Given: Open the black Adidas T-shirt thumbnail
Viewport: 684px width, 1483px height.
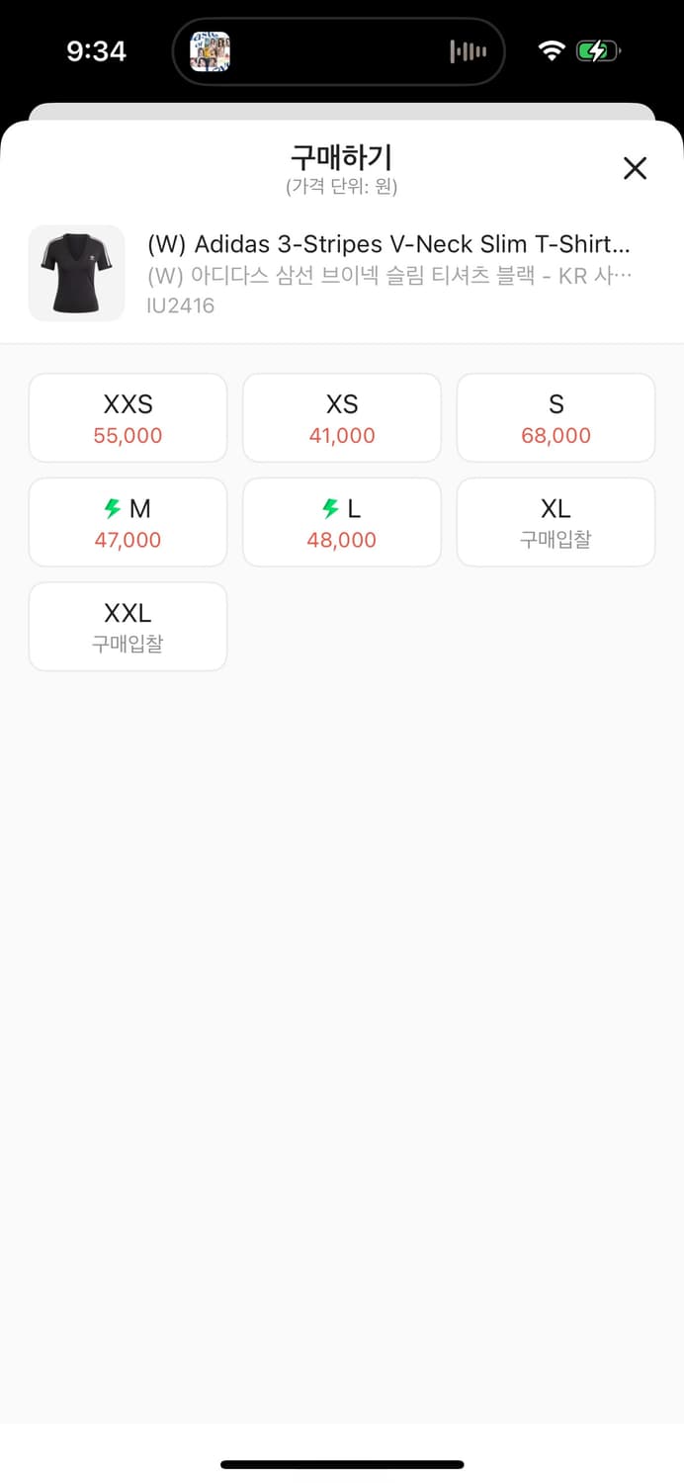Looking at the screenshot, I should click(77, 273).
